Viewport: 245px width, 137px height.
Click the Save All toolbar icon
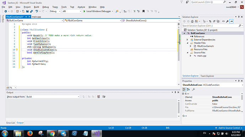coord(31,11)
